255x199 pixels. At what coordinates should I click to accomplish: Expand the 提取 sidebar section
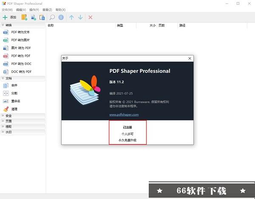coord(23,127)
